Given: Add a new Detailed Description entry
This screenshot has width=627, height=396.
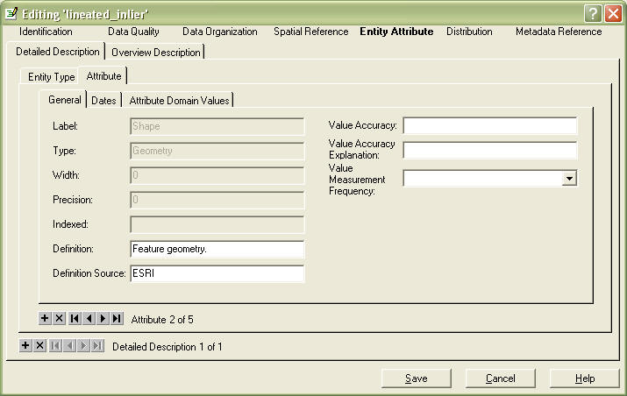Looking at the screenshot, I should pos(25,346).
